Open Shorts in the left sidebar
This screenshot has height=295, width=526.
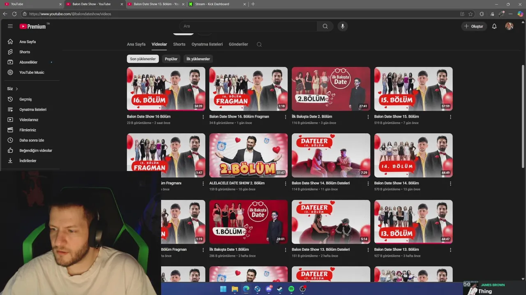click(x=25, y=52)
